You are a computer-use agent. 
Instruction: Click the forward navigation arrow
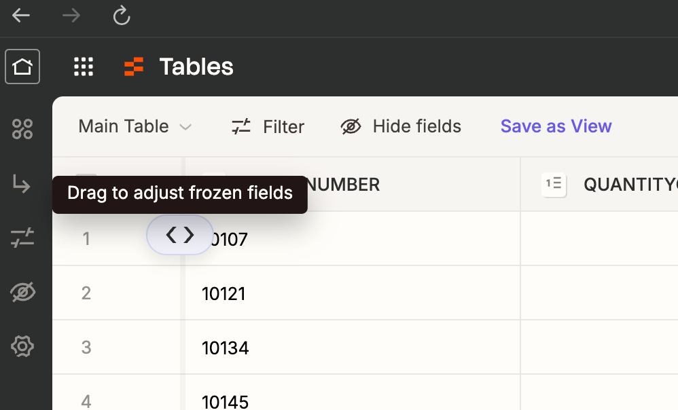point(71,16)
